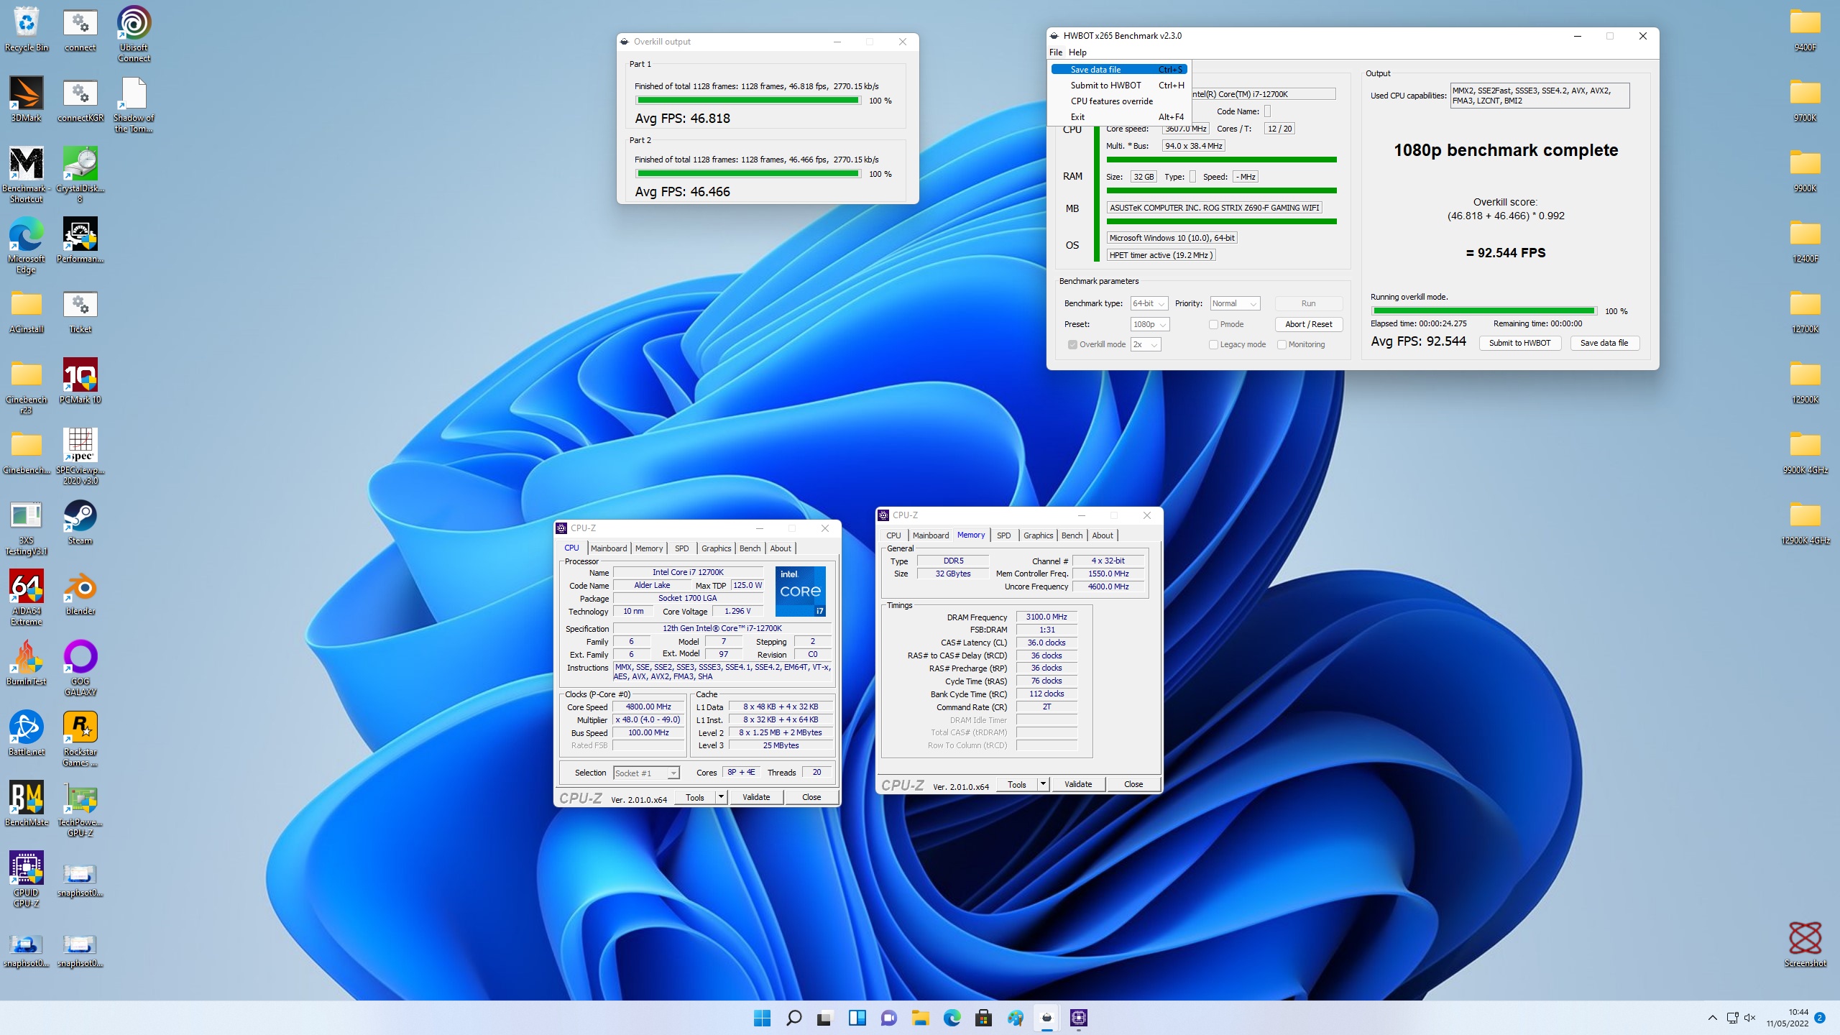Open Shadow of the Tomb Raider file
Screen dimensions: 1840x1035
click(x=134, y=105)
